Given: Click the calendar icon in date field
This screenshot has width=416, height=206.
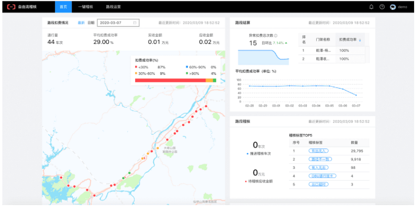Looking at the screenshot, I should (135, 23).
